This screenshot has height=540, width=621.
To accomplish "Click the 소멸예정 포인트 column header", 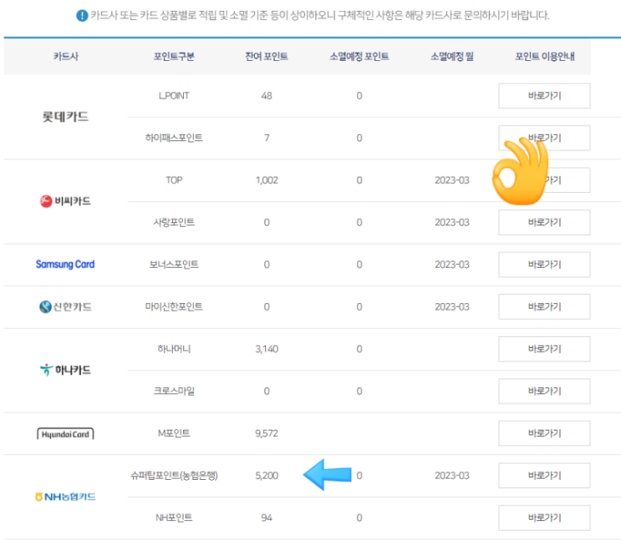I will coord(359,57).
